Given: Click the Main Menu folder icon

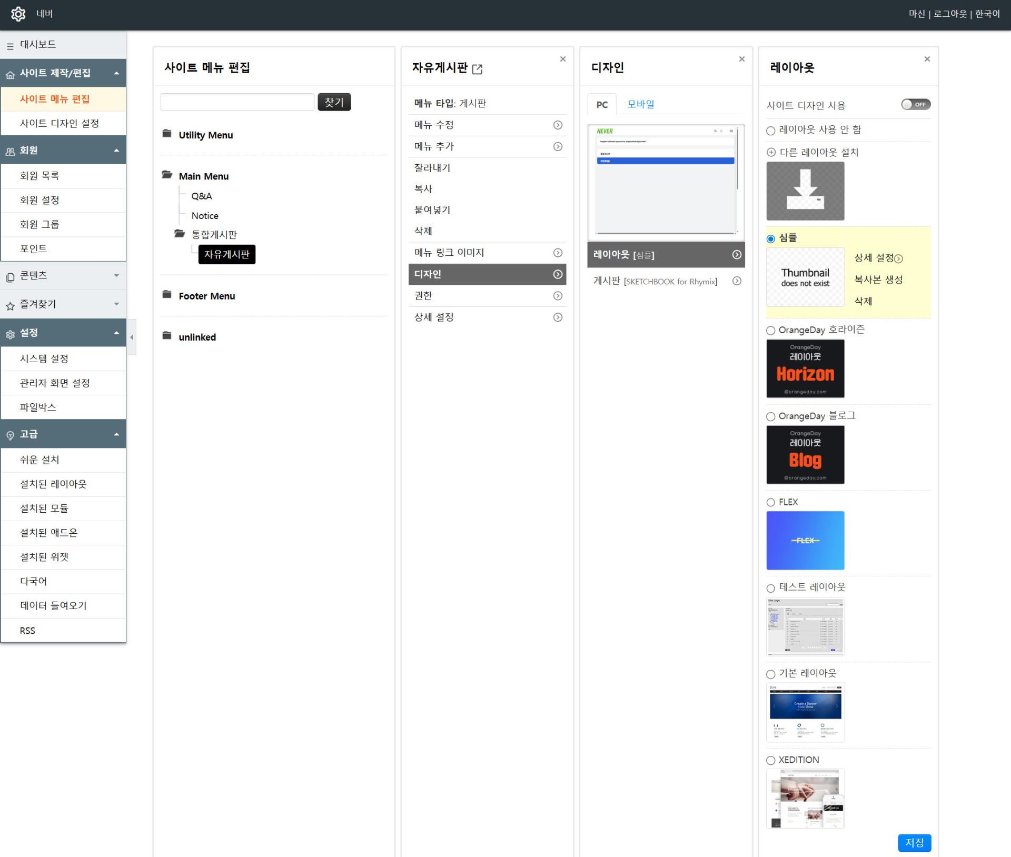Looking at the screenshot, I should [167, 175].
